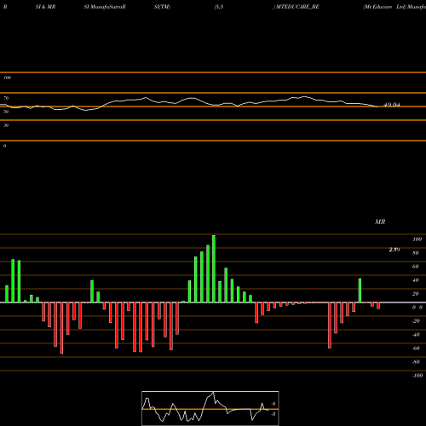426x426 pixels.
Task: Click the -60 label on MR right axis
Action: [416, 348]
